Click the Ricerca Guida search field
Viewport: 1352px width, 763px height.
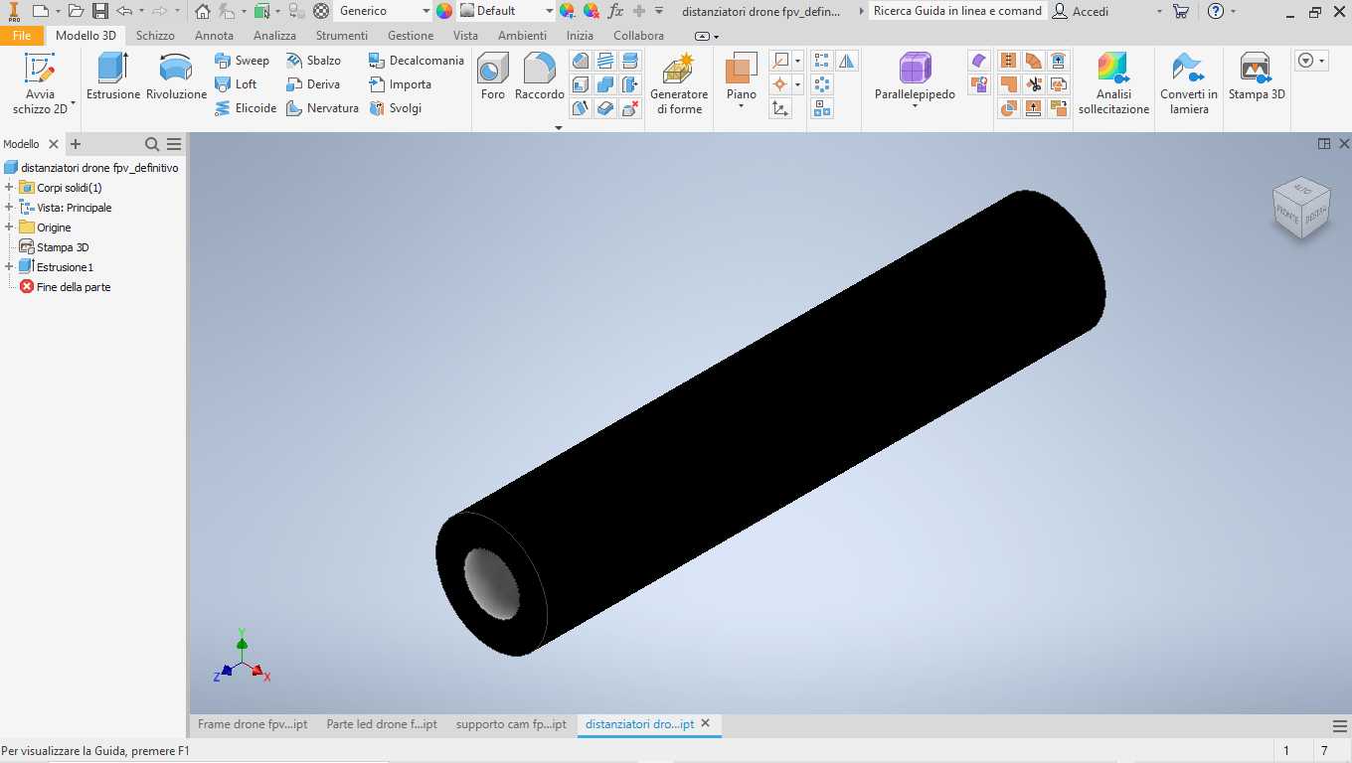click(x=957, y=11)
